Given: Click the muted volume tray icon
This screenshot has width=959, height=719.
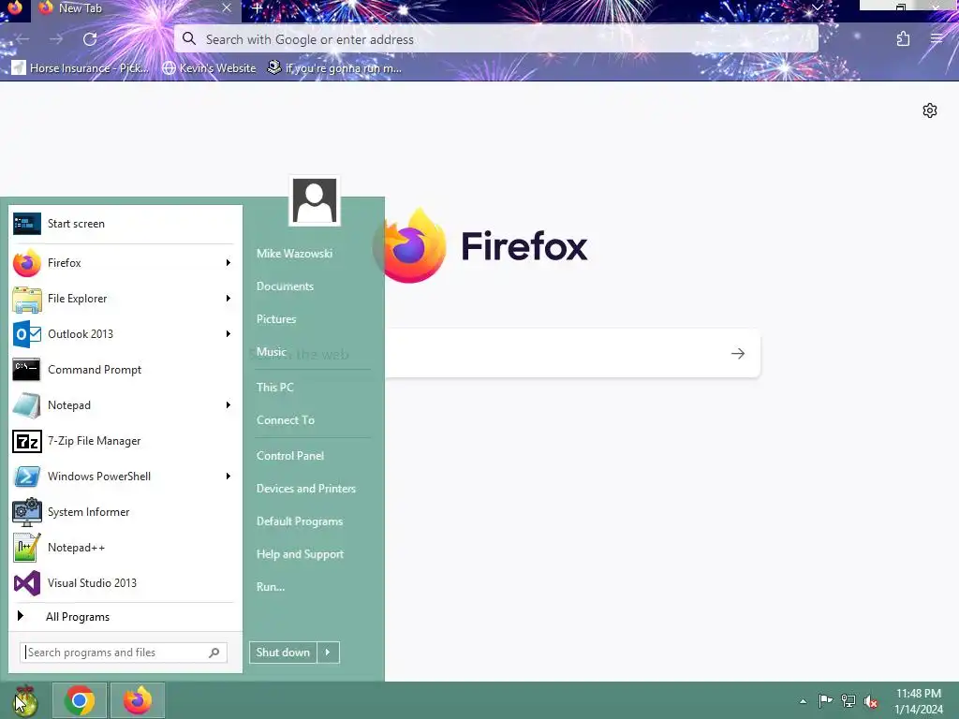Looking at the screenshot, I should (x=871, y=701).
